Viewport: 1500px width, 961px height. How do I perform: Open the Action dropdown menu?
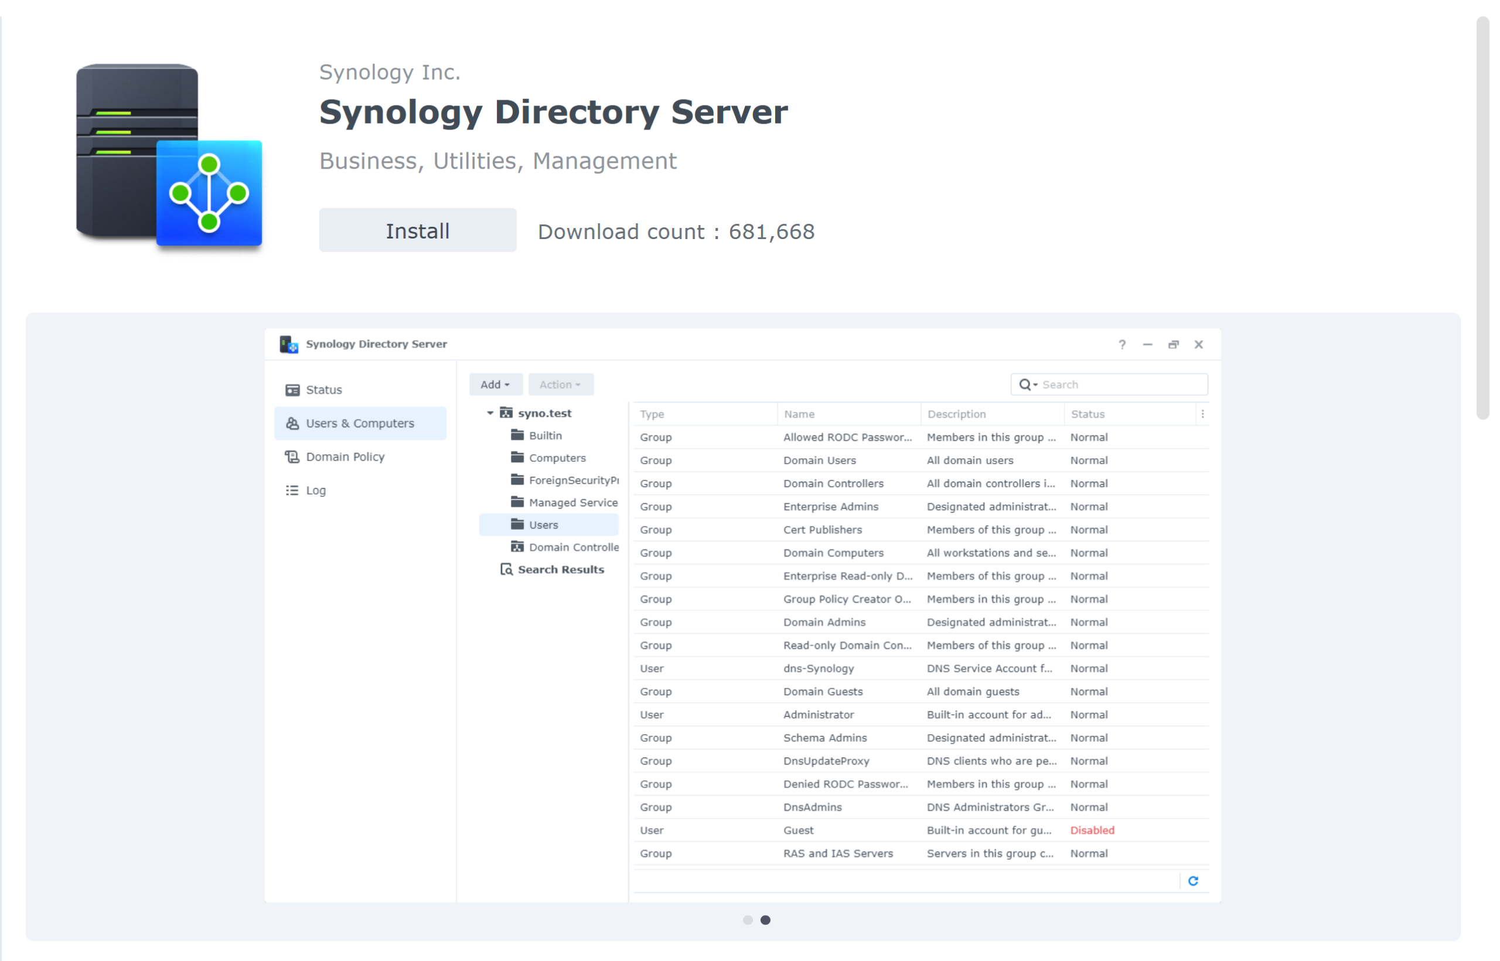tap(560, 384)
